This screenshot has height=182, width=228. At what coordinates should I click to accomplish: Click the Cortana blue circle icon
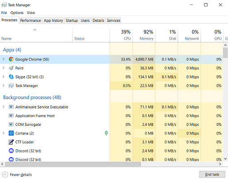pyautogui.click(x=11, y=133)
